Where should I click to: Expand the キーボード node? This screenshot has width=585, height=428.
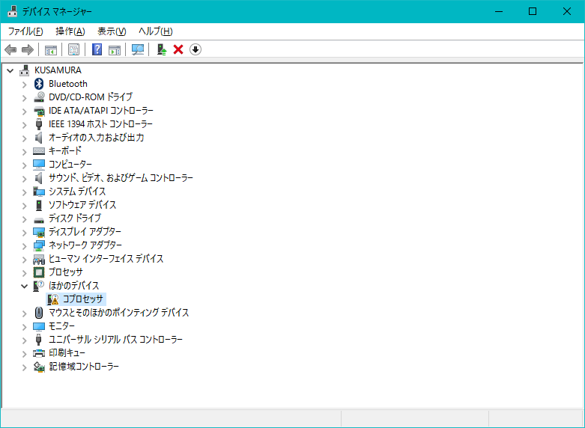tap(24, 152)
